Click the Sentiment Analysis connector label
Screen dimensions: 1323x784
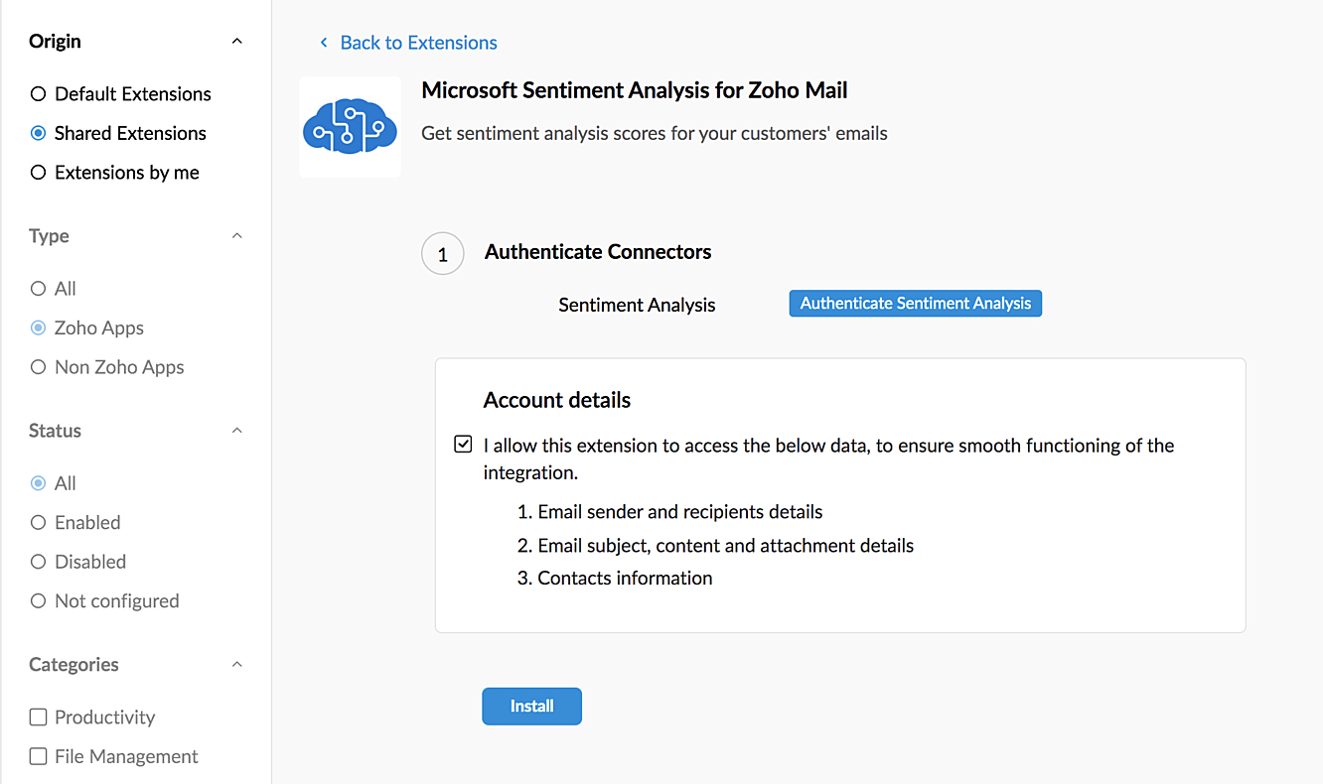click(637, 305)
